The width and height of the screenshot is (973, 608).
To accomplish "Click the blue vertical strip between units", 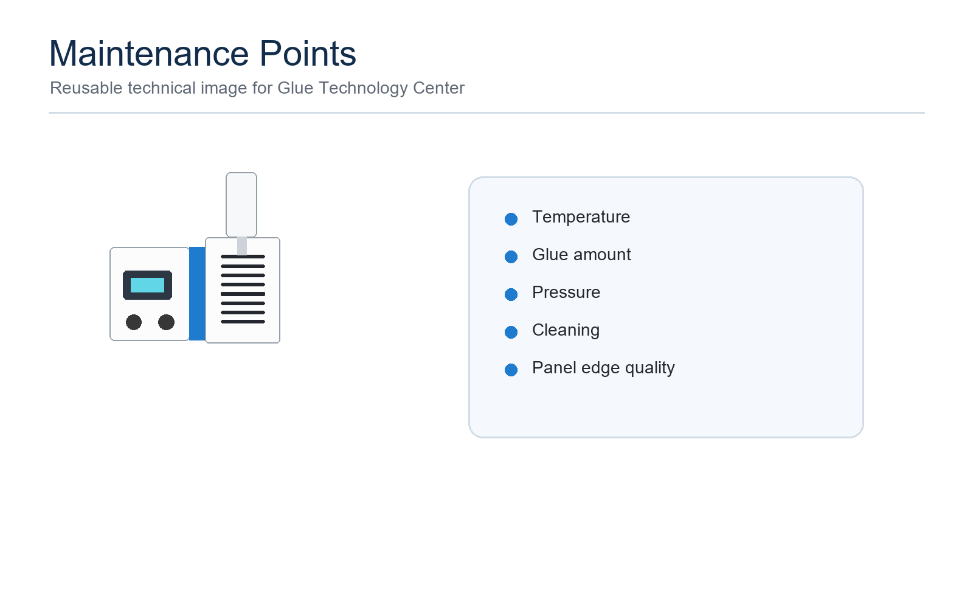I will tap(197, 294).
